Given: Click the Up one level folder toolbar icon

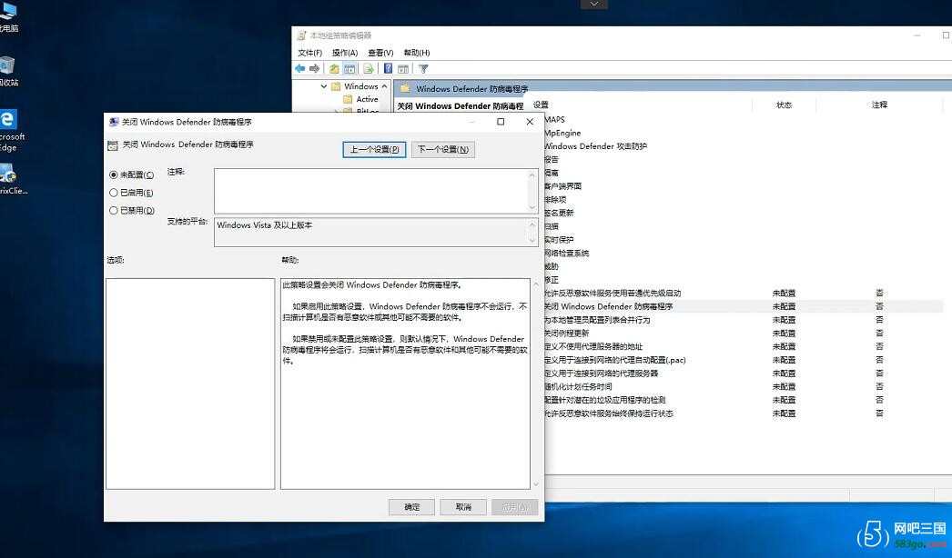Looking at the screenshot, I should click(x=334, y=68).
